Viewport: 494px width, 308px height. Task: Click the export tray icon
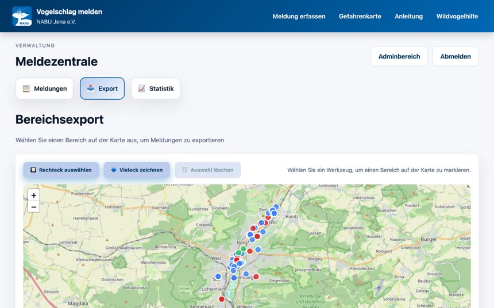pyautogui.click(x=91, y=88)
